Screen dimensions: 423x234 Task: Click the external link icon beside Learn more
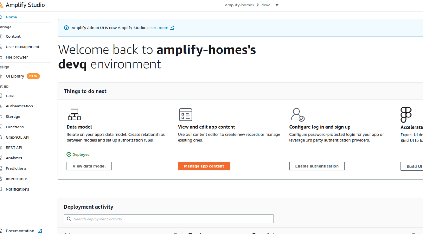[172, 28]
